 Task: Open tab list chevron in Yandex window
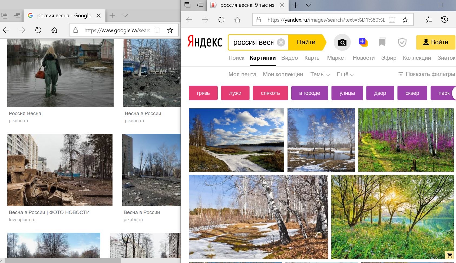click(308, 5)
